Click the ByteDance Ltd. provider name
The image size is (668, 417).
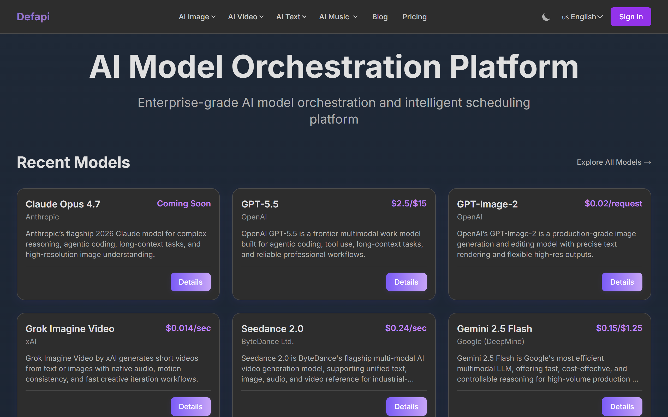pyautogui.click(x=267, y=342)
